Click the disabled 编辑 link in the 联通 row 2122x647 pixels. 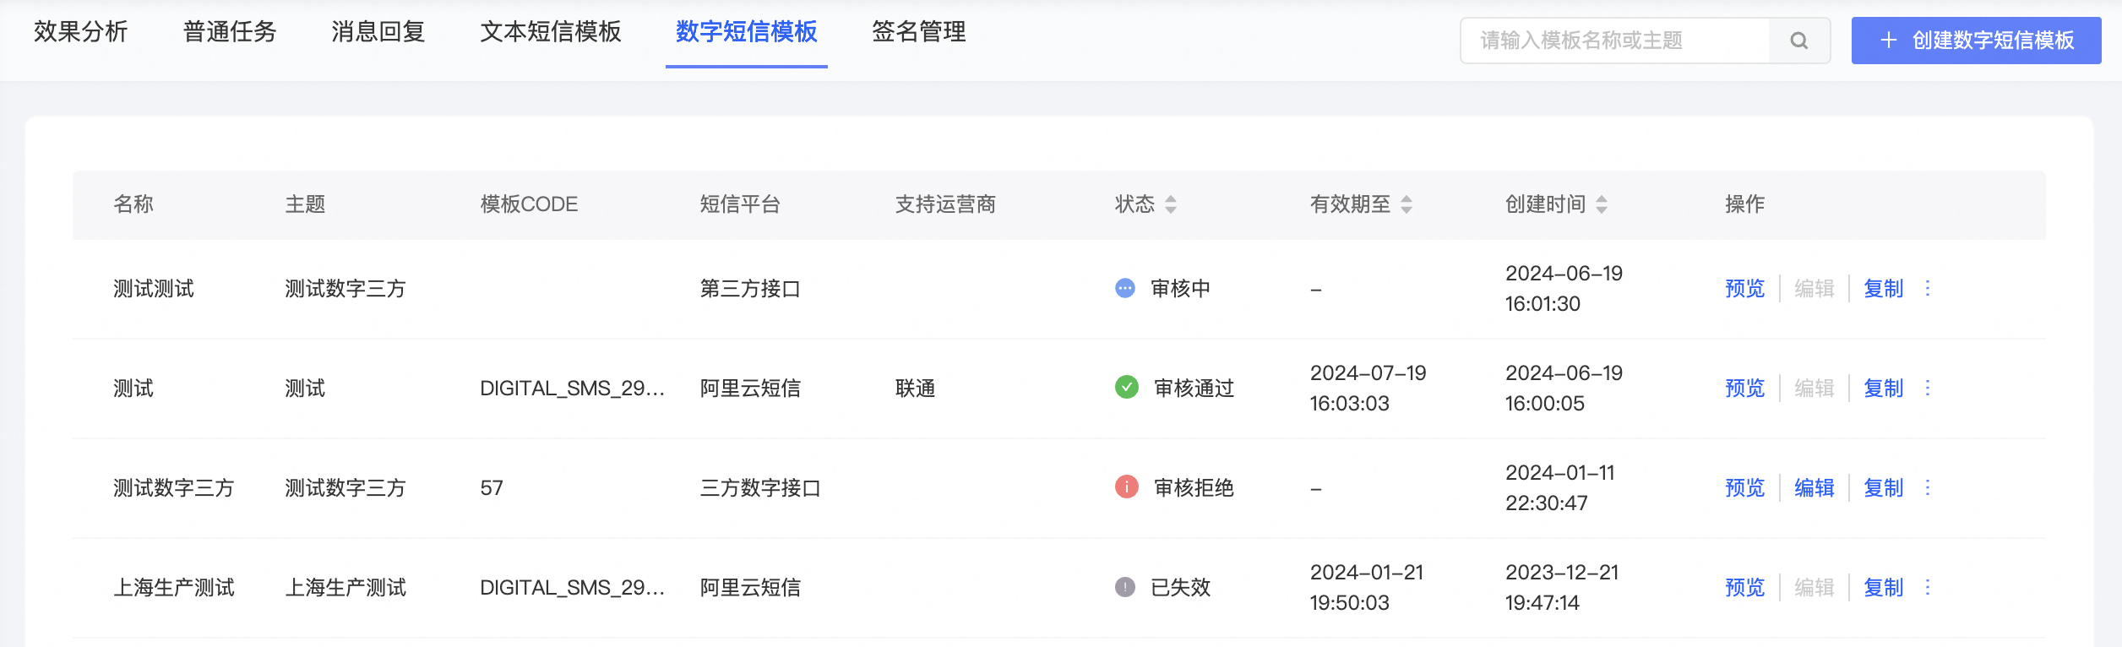pyautogui.click(x=1815, y=389)
